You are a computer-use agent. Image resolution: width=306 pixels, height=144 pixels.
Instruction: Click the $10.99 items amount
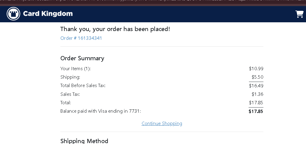pyautogui.click(x=256, y=69)
